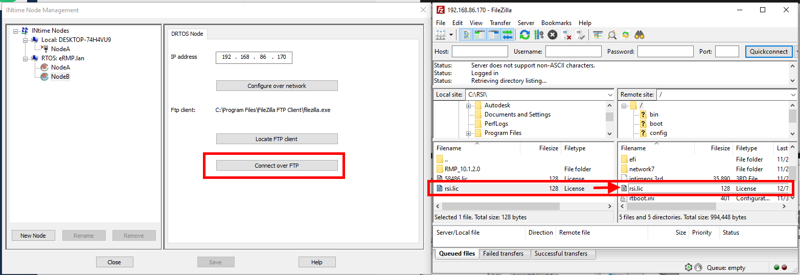
Task: Click the Quickconnect button
Action: pos(768,52)
